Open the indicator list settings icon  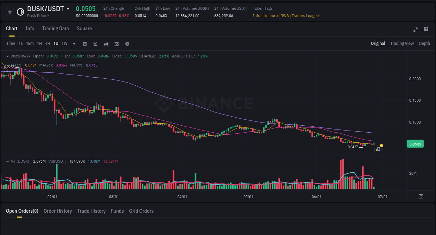pos(116,44)
